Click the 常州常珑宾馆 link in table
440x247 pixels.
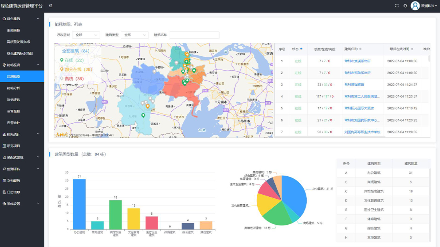(x=354, y=85)
